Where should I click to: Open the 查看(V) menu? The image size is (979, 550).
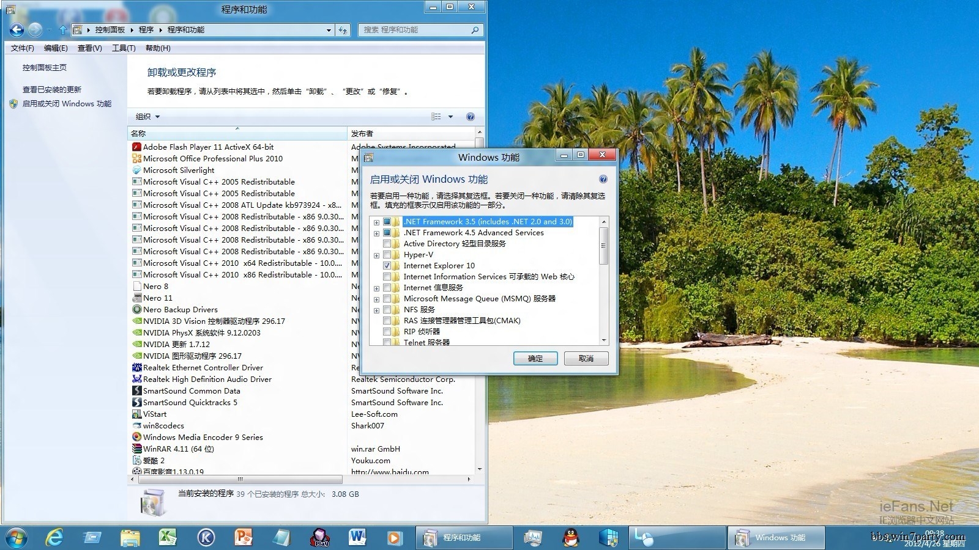pyautogui.click(x=89, y=48)
